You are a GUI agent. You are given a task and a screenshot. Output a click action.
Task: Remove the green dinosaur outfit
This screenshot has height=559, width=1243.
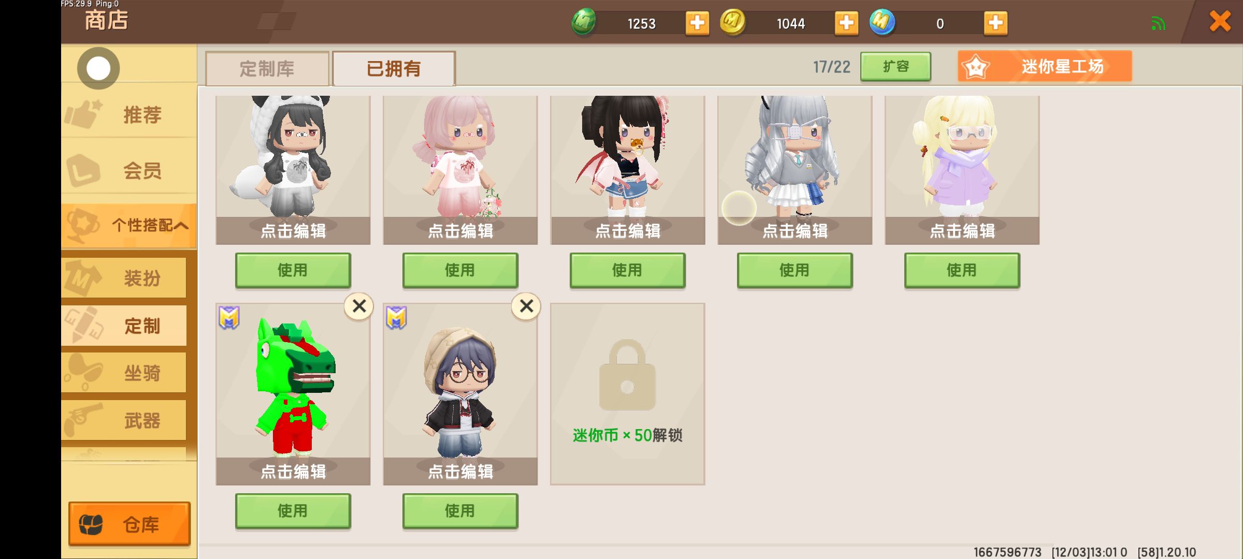pos(359,306)
